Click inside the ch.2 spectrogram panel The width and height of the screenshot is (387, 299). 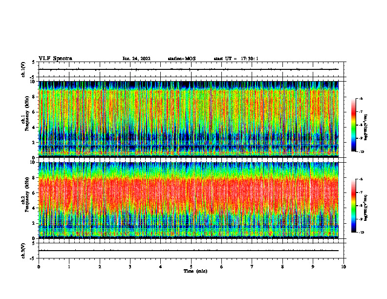coord(189,200)
